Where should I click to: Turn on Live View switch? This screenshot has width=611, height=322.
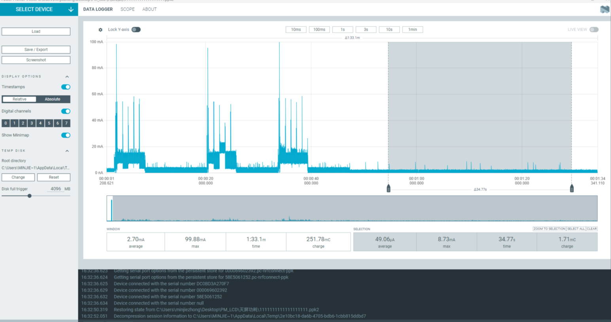coord(594,30)
